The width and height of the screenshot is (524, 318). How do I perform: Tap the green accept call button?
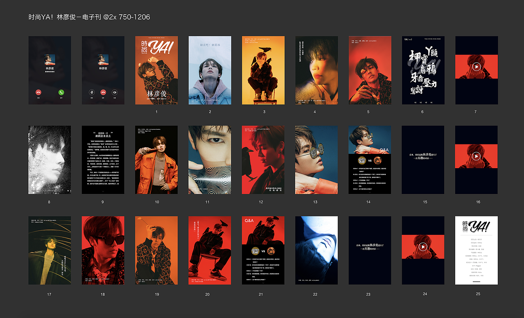coord(61,93)
